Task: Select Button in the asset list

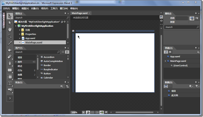Action: [46, 74]
